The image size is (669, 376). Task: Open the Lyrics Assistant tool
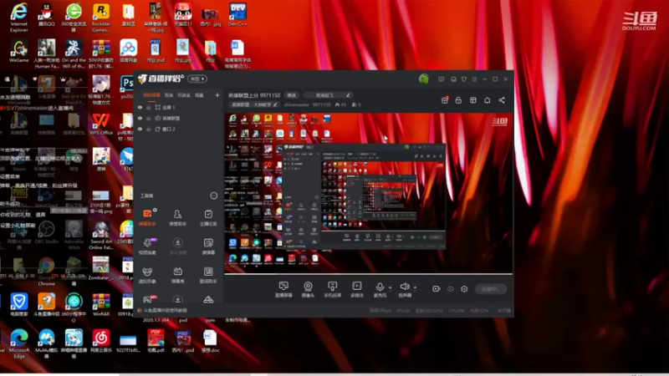coord(208,275)
